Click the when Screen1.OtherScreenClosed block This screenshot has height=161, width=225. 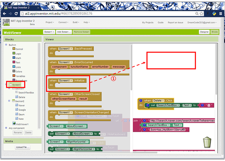pos(75,100)
